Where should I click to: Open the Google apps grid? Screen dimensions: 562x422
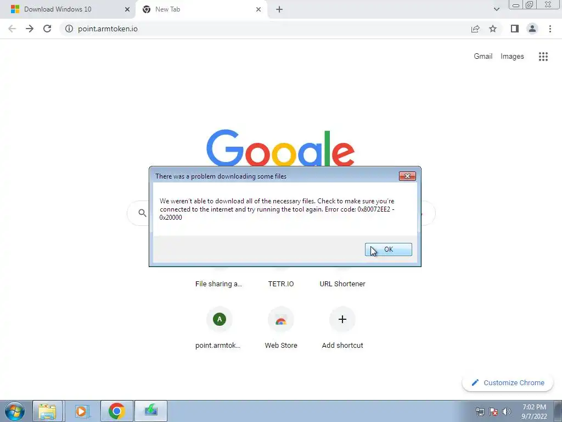pos(543,57)
